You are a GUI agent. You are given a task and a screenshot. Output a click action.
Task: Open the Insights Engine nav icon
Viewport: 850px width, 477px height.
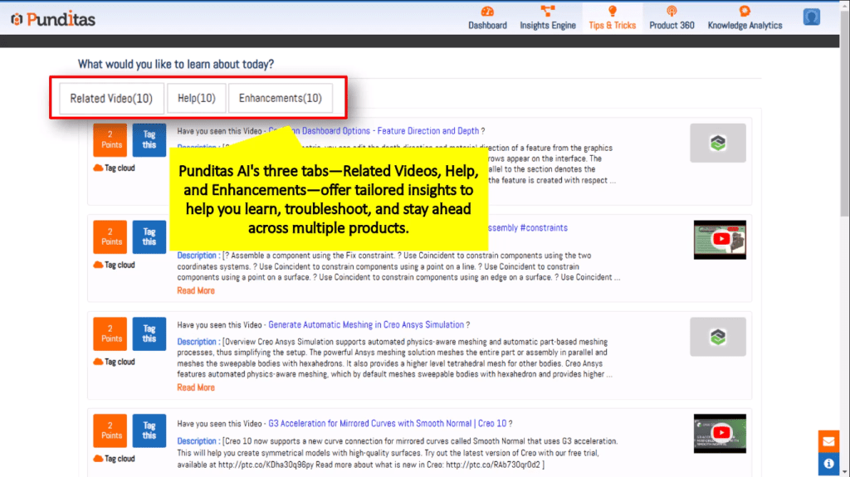tap(547, 11)
